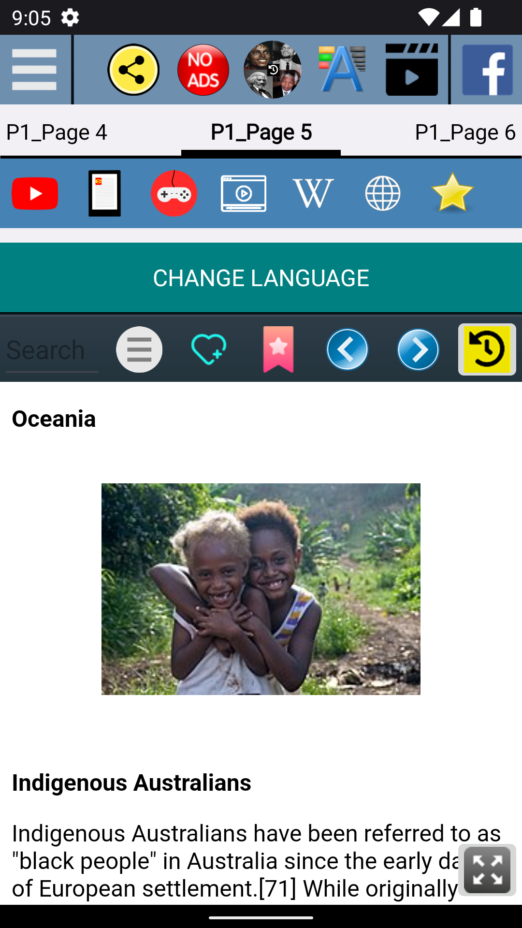Toggle the pink bookmark icon
The image size is (522, 928).
(x=278, y=349)
